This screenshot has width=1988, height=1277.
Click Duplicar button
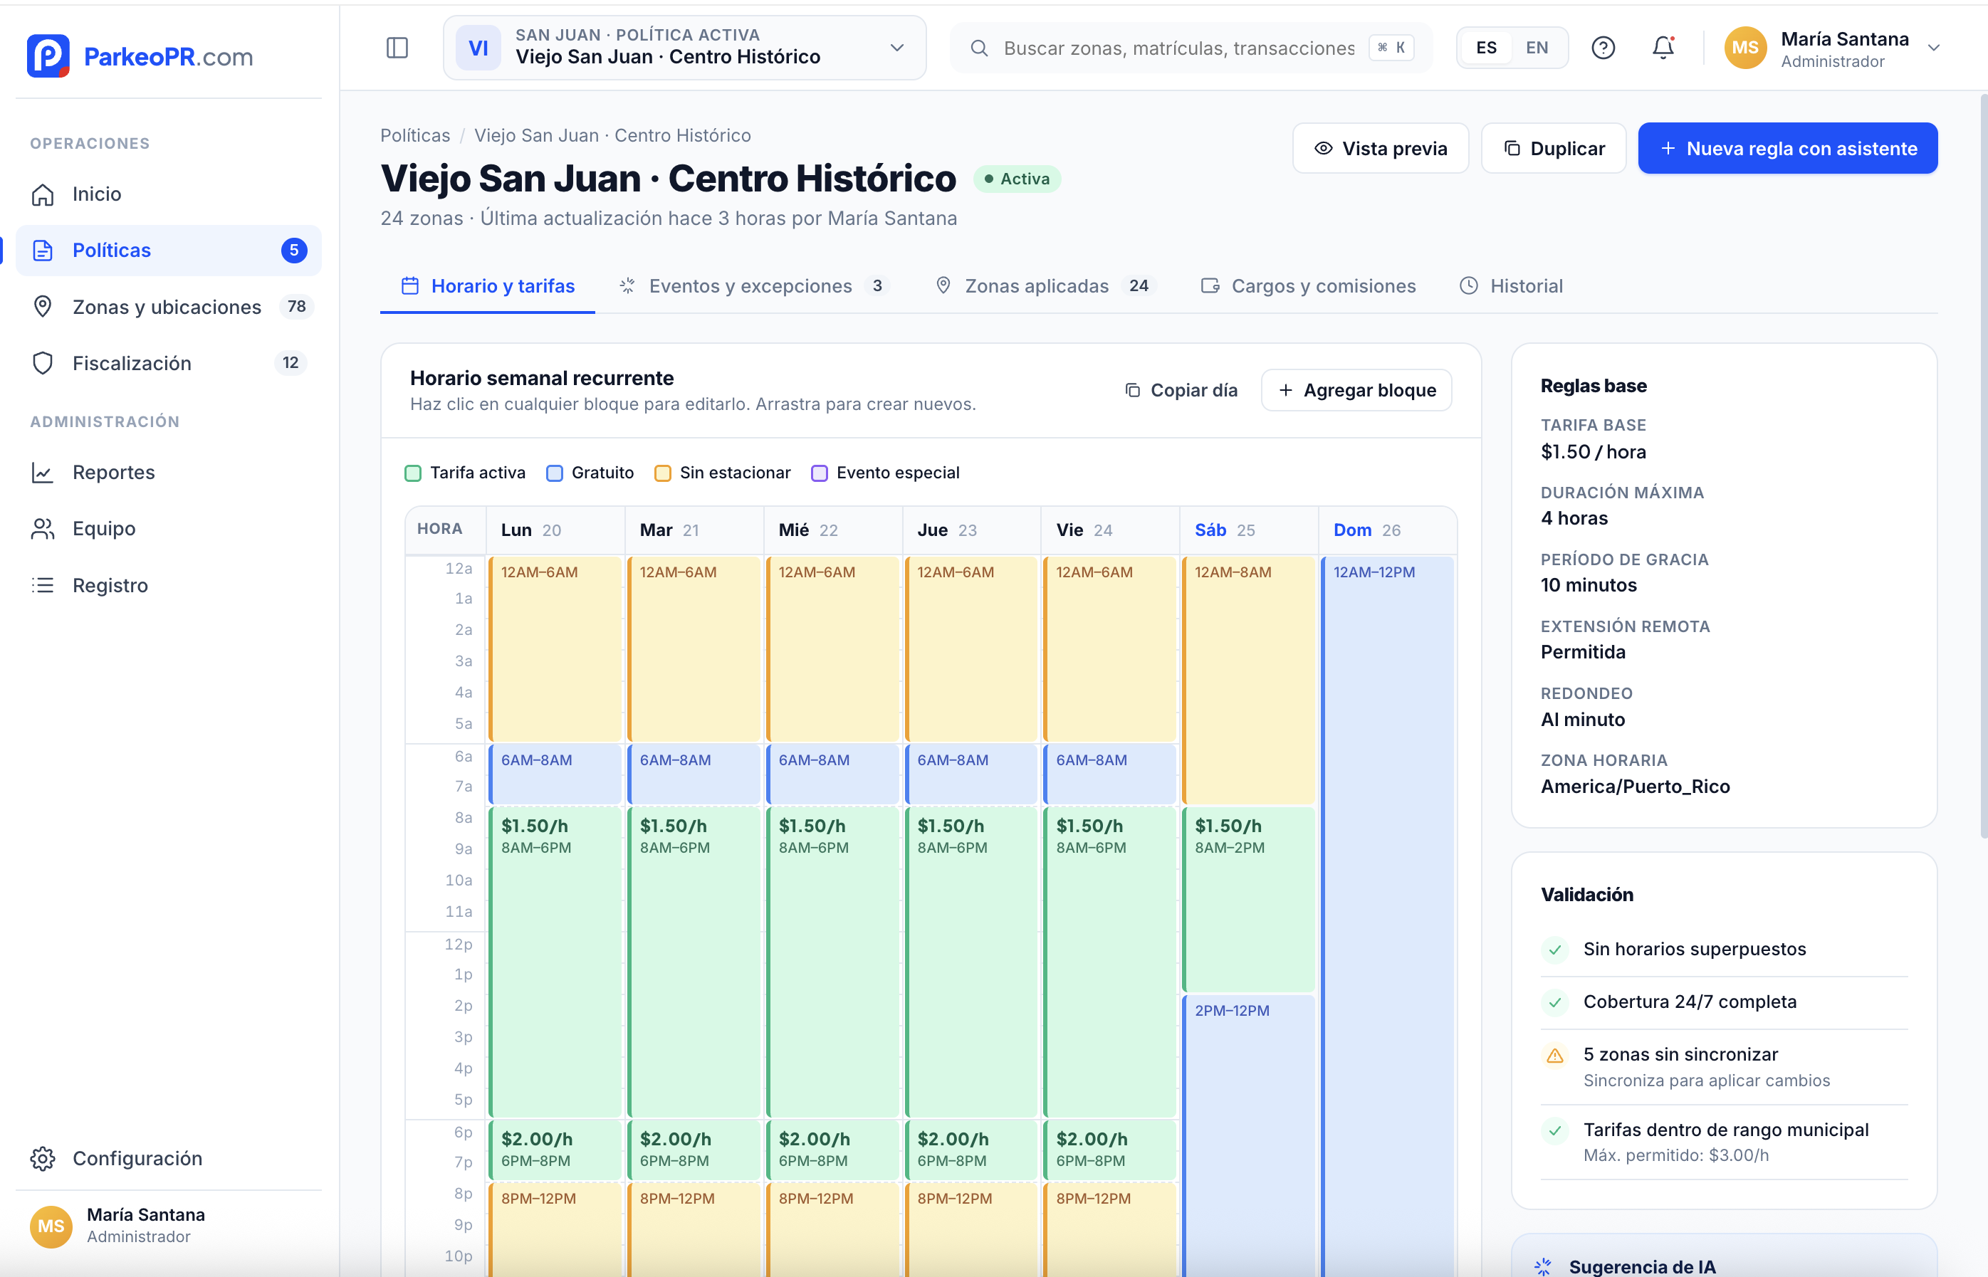(x=1554, y=149)
